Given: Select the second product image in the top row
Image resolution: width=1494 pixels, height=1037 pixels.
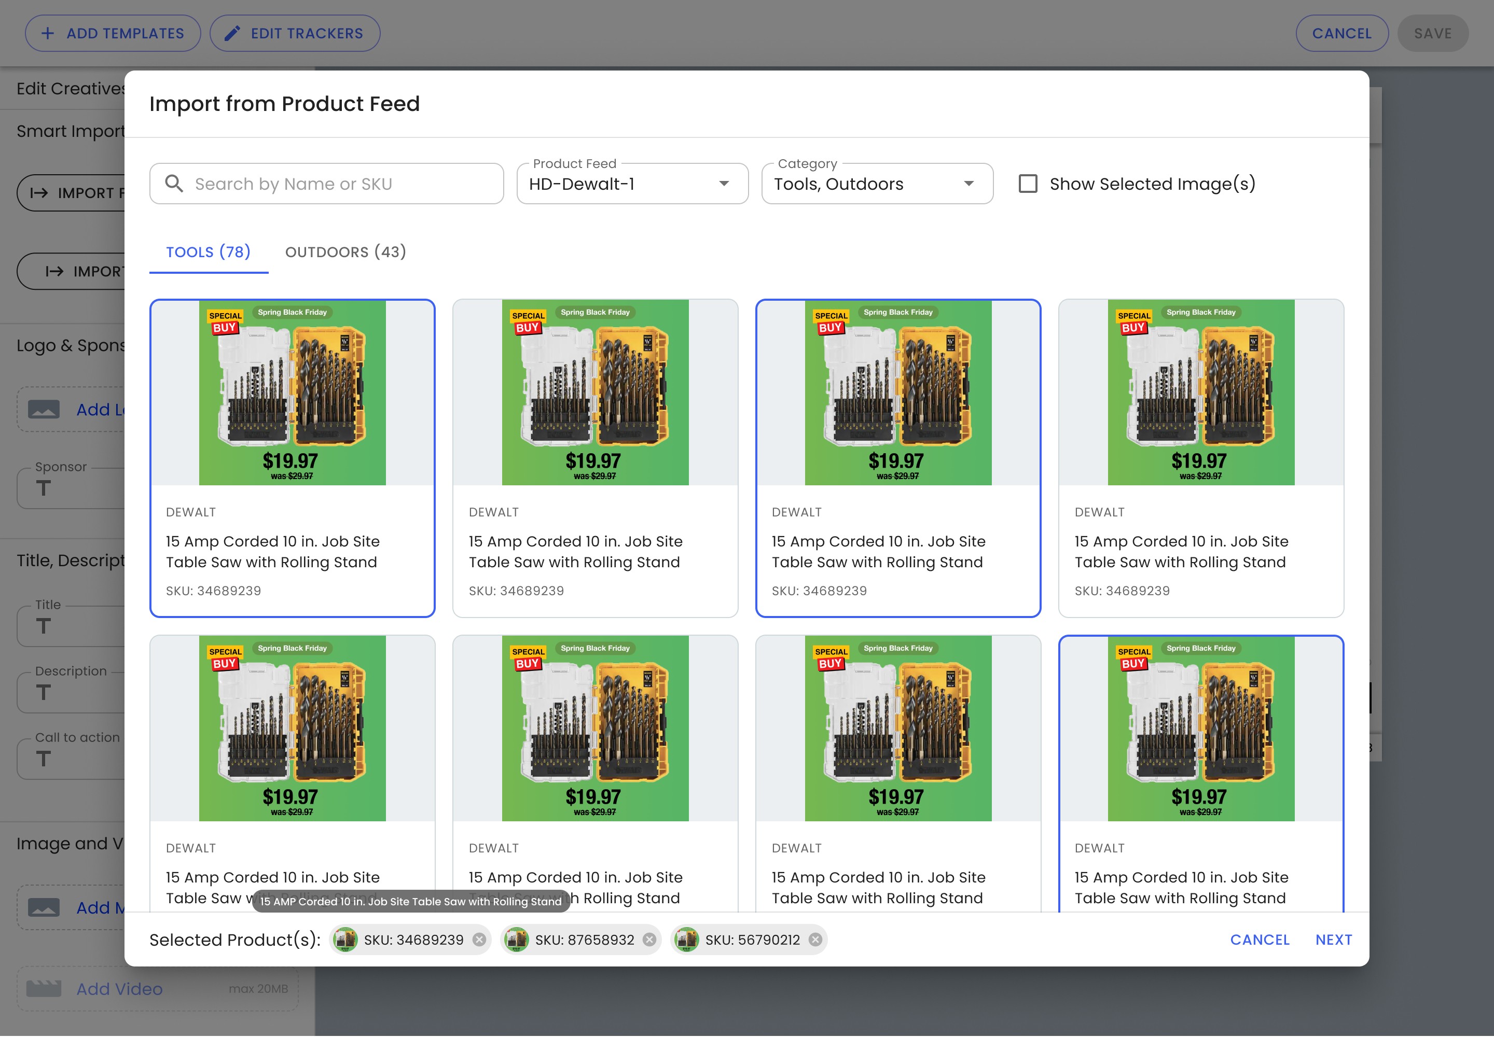Looking at the screenshot, I should [x=596, y=393].
